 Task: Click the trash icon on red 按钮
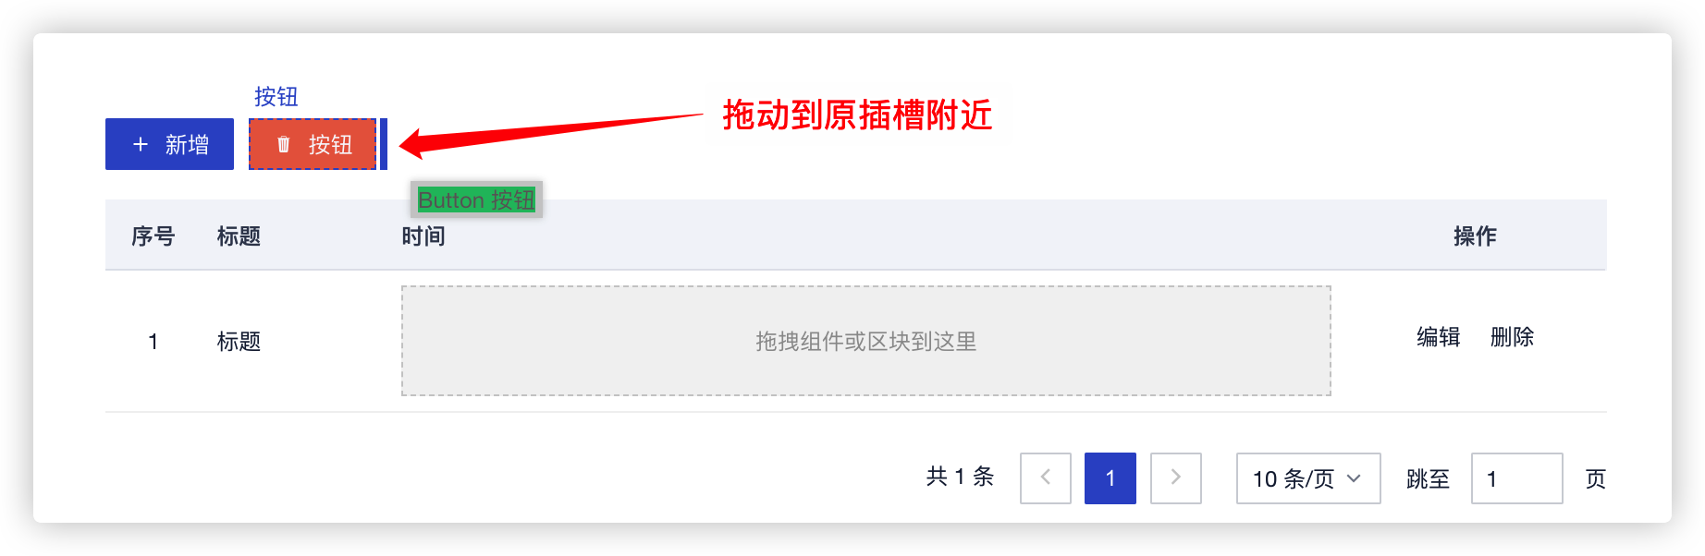284,144
